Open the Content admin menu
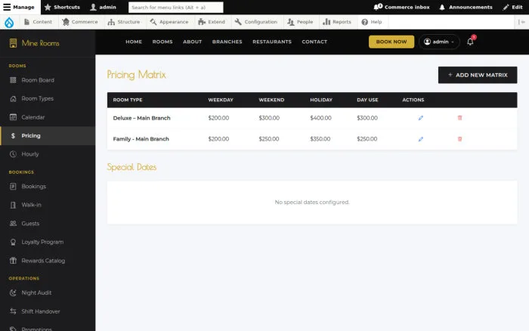529x331 pixels. click(38, 22)
